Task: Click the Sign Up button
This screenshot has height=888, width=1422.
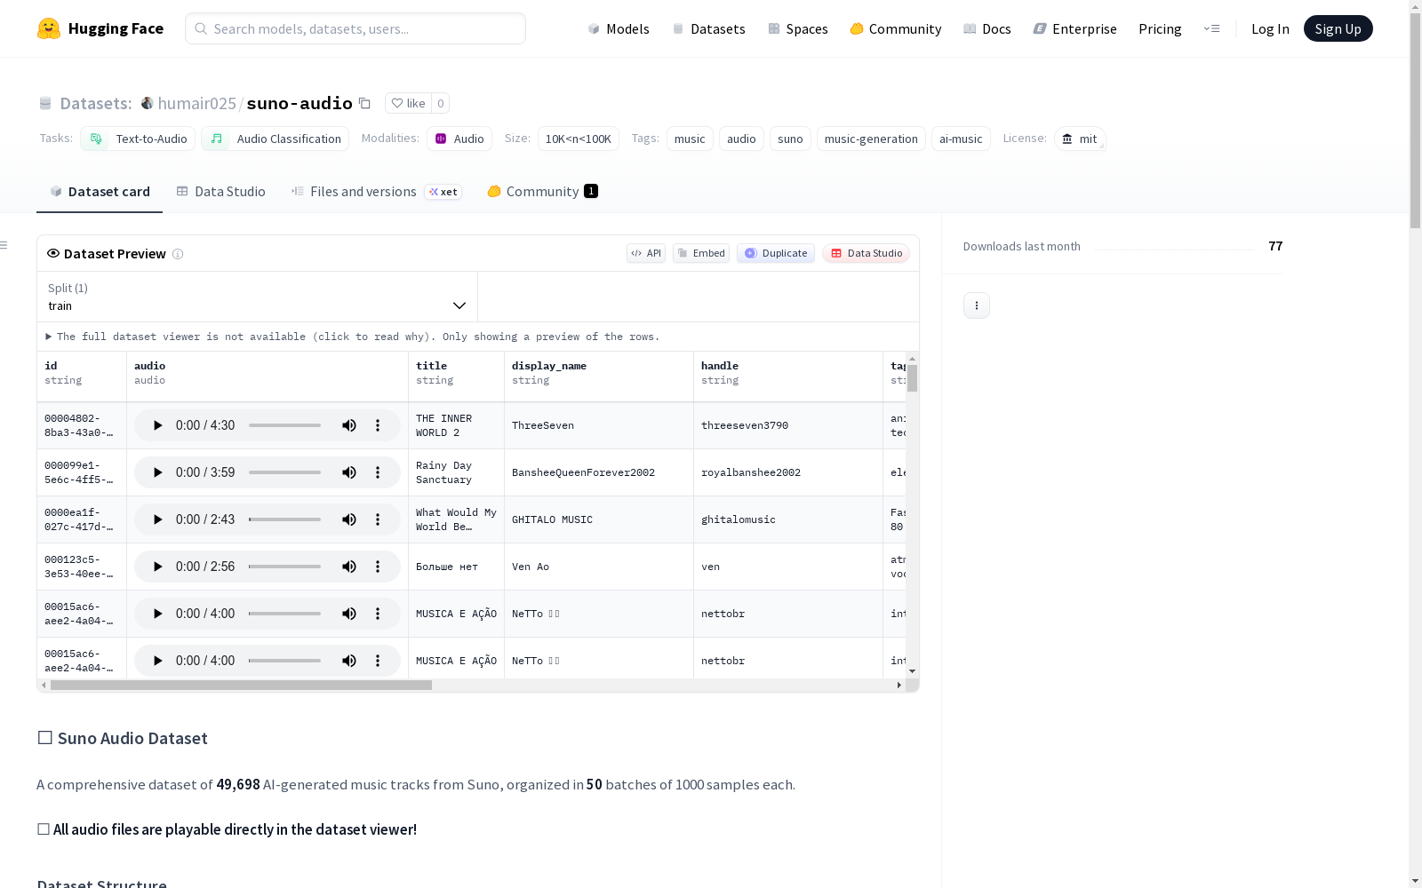Action: pos(1338,28)
